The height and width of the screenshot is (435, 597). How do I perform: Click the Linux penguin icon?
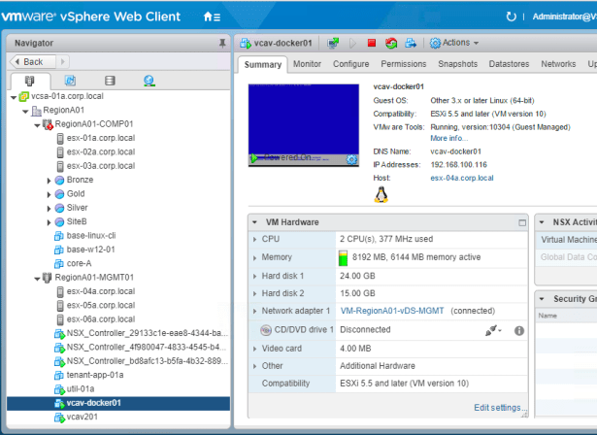[x=381, y=194]
